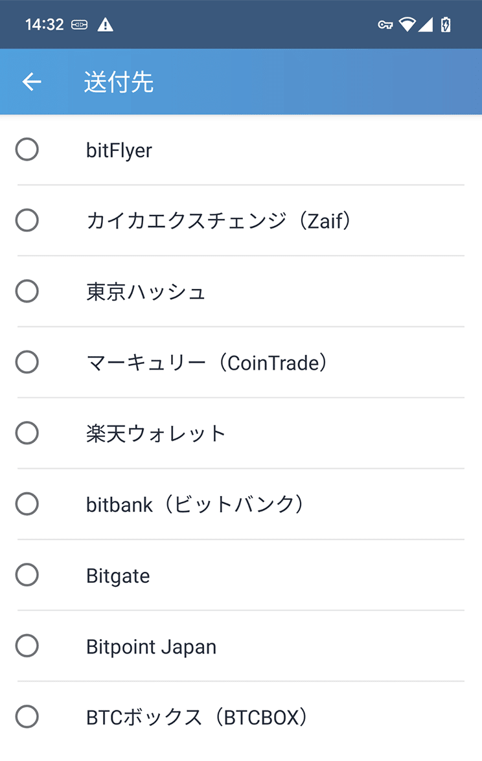Tap the warning triangle notification icon
The image size is (482, 761).
click(x=106, y=24)
